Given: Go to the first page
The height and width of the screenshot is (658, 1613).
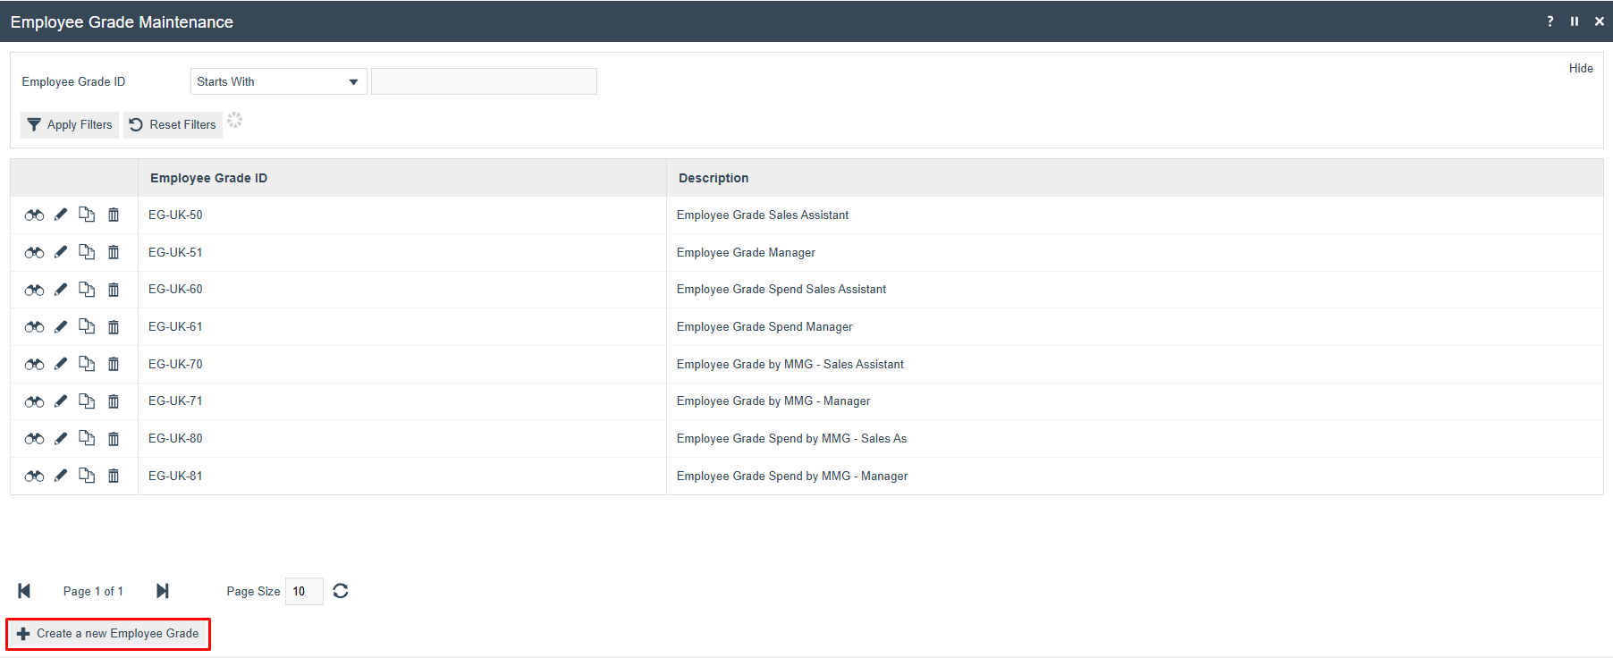Looking at the screenshot, I should 24,591.
